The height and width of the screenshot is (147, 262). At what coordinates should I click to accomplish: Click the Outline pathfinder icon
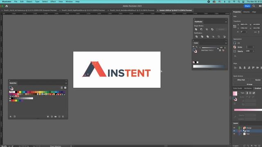[x=219, y=37]
